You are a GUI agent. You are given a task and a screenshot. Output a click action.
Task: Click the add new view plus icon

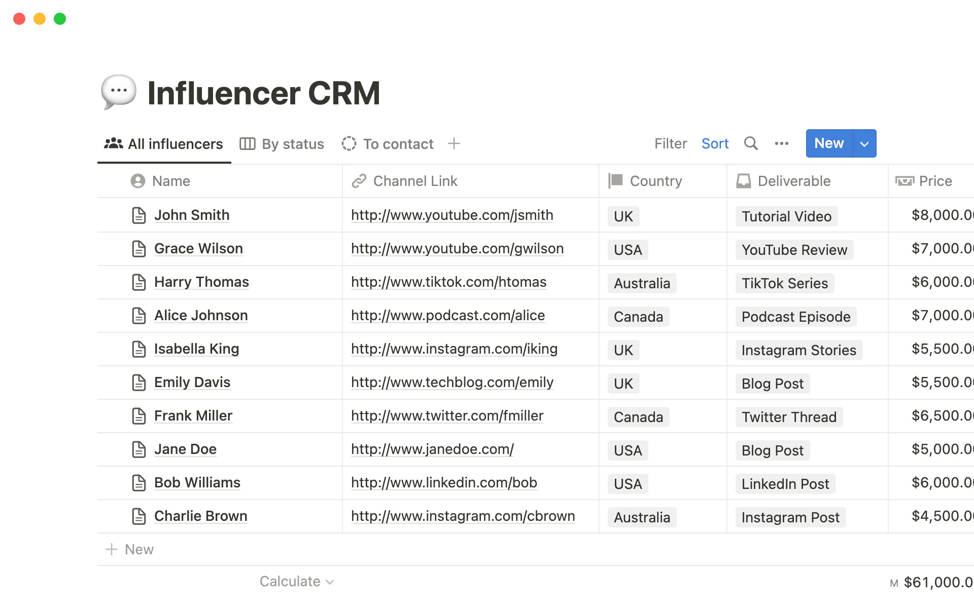[x=454, y=143]
